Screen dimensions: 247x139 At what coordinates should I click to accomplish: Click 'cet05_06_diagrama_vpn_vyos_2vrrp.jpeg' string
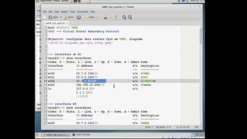pos(80,43)
